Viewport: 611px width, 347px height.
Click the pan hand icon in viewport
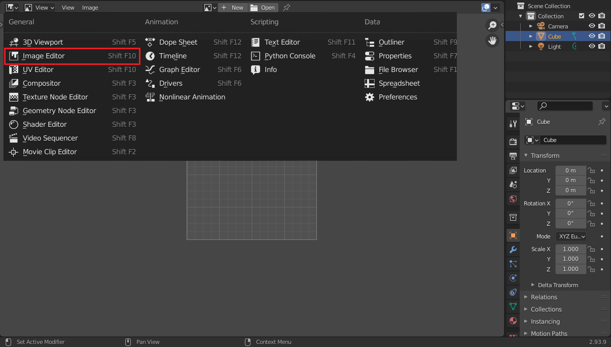coord(492,41)
